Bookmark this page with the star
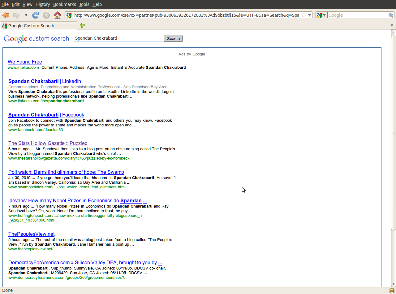Image resolution: width=396 pixels, height=294 pixels. tap(304, 15)
